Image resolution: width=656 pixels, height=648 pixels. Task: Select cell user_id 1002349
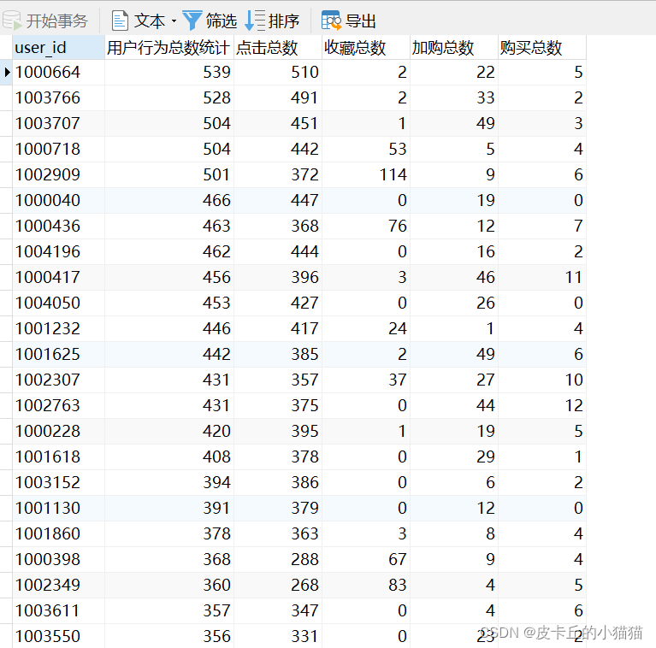(x=58, y=586)
